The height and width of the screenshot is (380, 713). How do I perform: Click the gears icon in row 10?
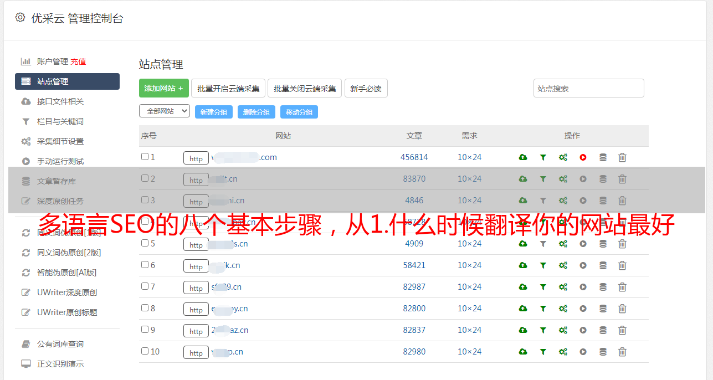point(563,352)
